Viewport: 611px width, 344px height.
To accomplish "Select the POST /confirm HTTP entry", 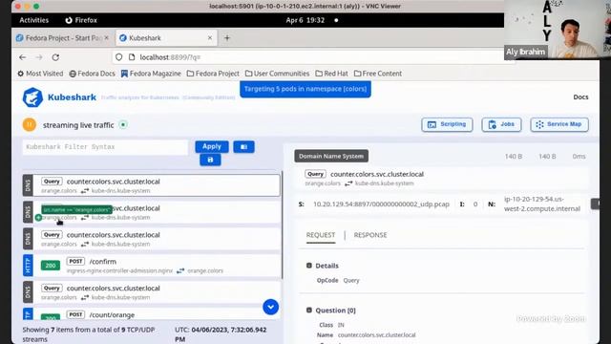I will pyautogui.click(x=152, y=266).
